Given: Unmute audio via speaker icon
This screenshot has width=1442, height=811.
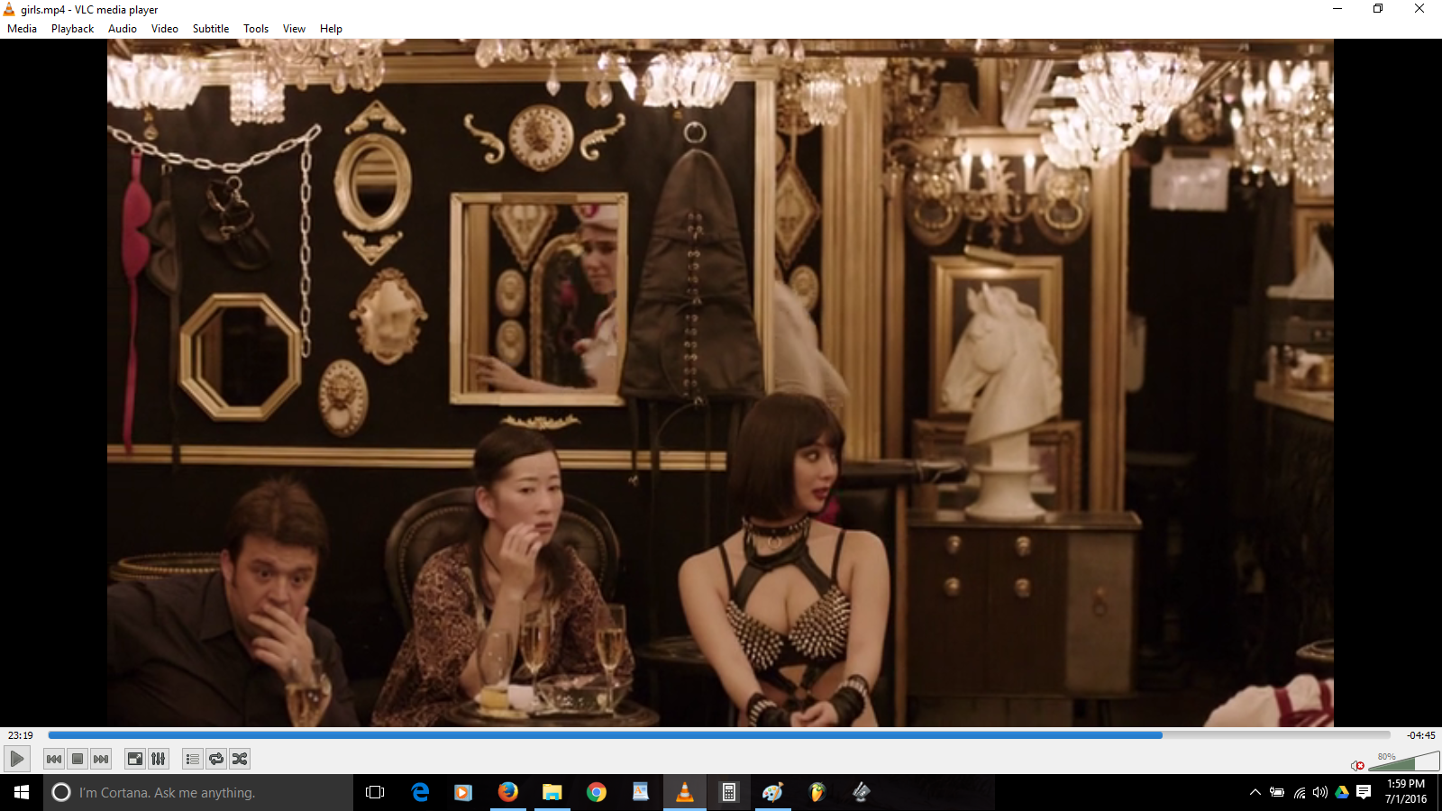Looking at the screenshot, I should [1357, 765].
